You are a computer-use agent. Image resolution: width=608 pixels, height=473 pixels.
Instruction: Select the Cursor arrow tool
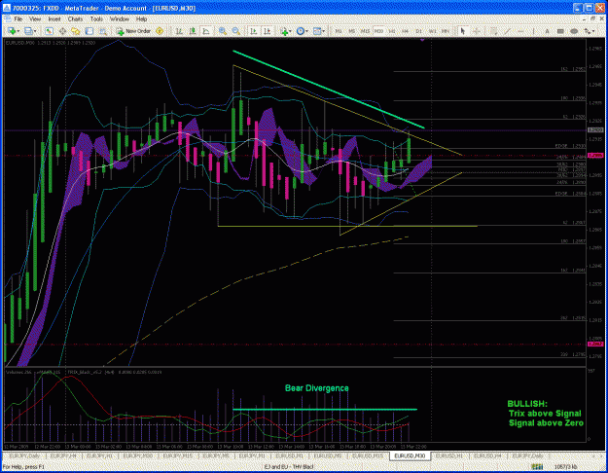pyautogui.click(x=463, y=31)
